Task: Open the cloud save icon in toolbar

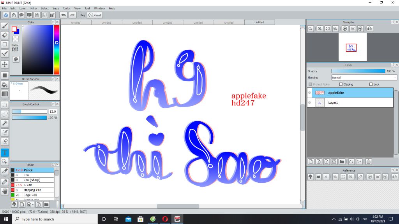Action: click(6, 15)
